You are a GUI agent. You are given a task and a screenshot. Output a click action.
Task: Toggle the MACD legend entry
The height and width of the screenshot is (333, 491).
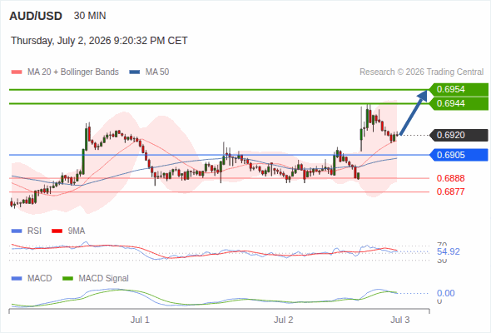point(32,278)
